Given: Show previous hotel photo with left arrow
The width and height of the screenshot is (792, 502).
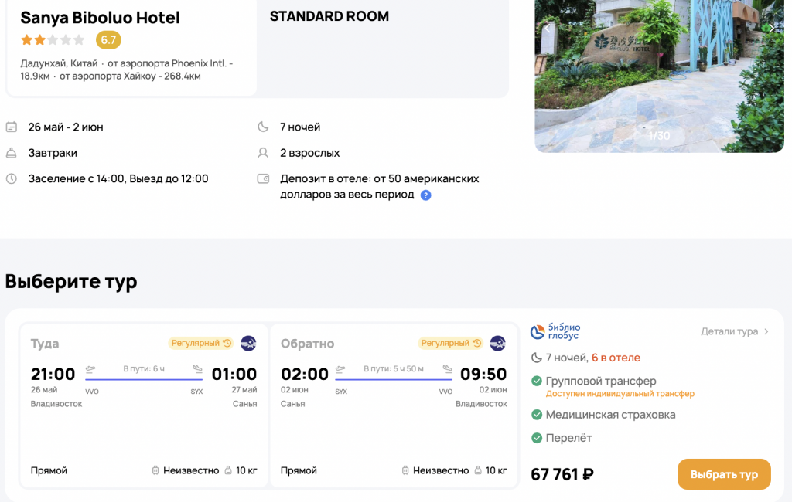Looking at the screenshot, I should 548,29.
